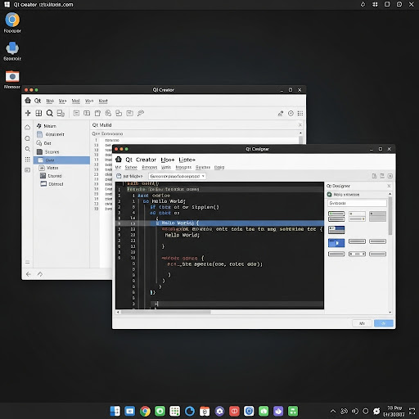Image resolution: width=419 pixels, height=419 pixels.
Task: Click the Qt logo icon in Qt Designer window
Action: tap(119, 160)
